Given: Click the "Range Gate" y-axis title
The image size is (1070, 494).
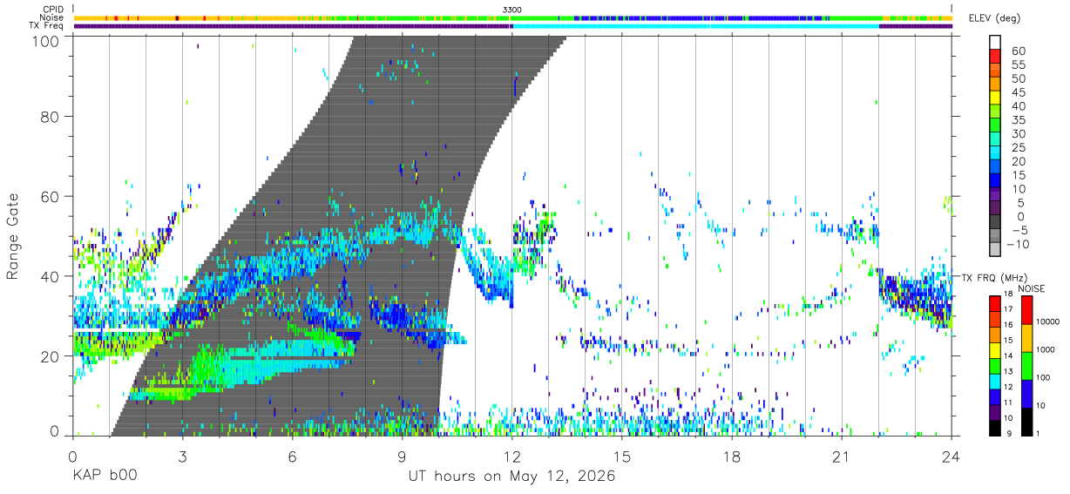Looking at the screenshot, I should (x=14, y=237).
